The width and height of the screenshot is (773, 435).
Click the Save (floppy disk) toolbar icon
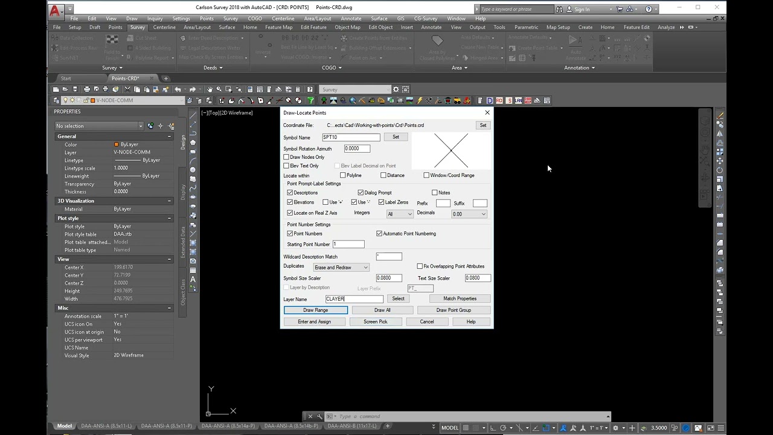(x=75, y=89)
